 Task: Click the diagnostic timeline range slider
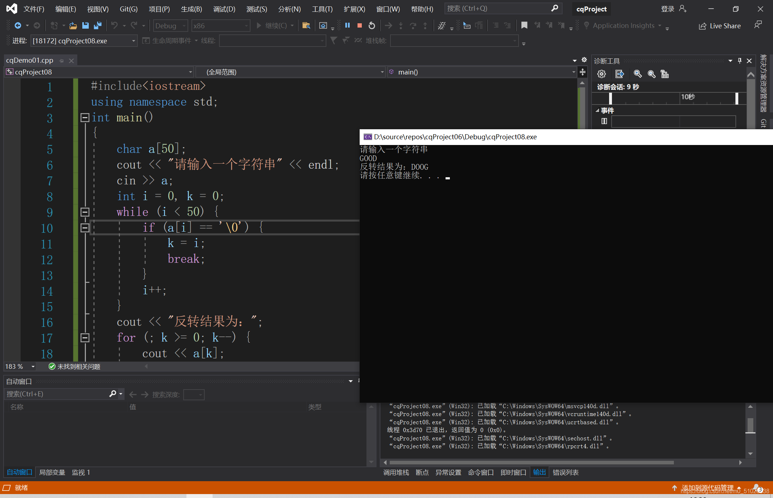673,98
